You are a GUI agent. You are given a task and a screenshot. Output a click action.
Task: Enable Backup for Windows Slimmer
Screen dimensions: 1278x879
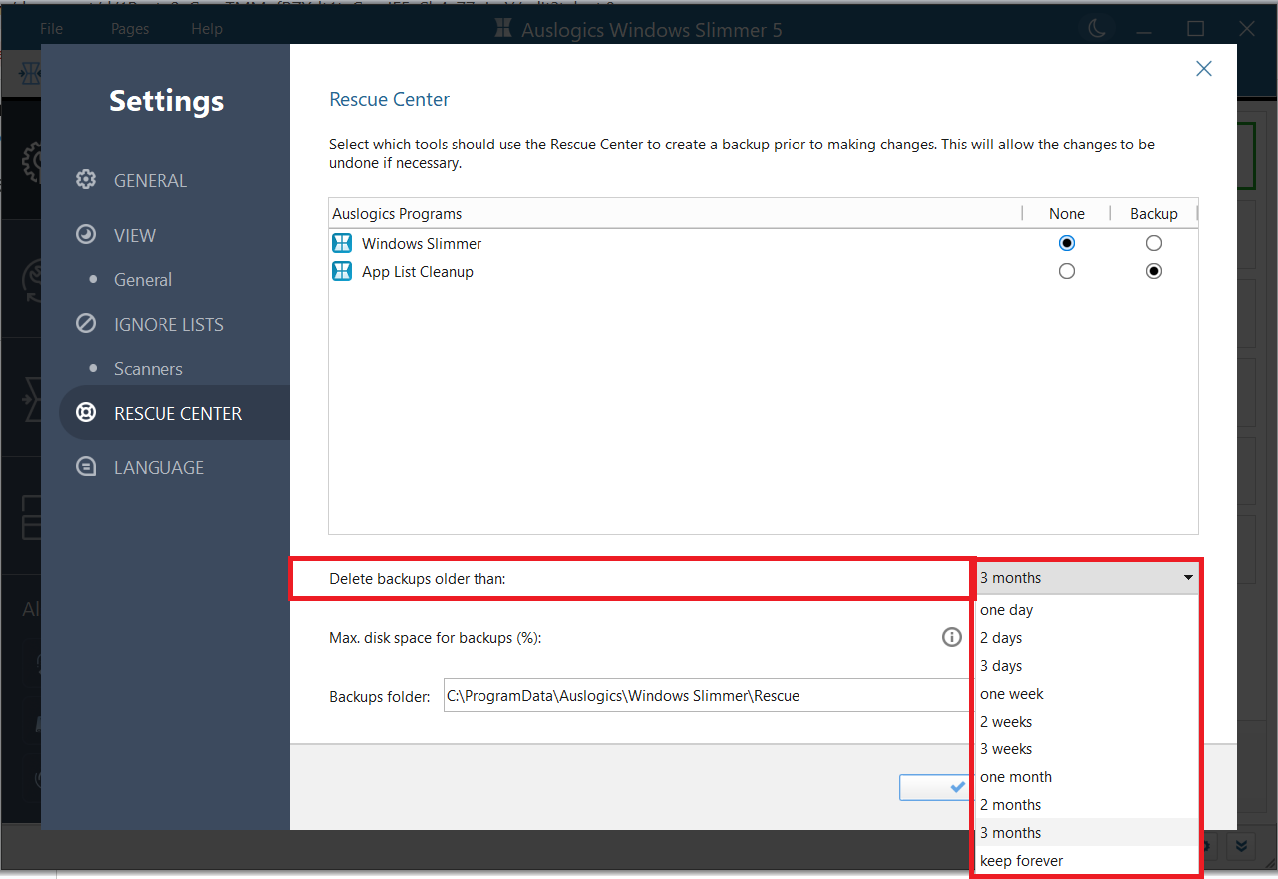(x=1154, y=243)
